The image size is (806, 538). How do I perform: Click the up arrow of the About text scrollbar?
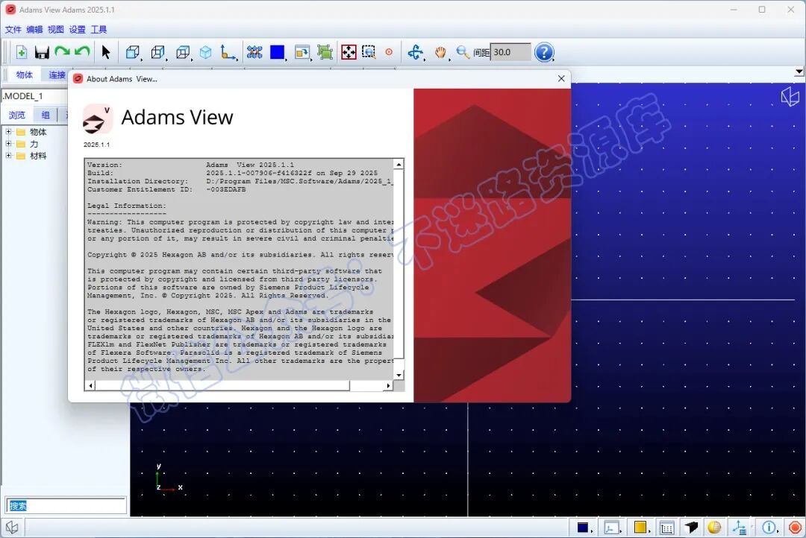(x=399, y=164)
